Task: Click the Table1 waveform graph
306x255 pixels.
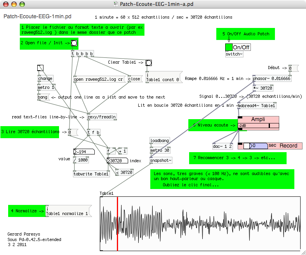Action: click(200, 224)
